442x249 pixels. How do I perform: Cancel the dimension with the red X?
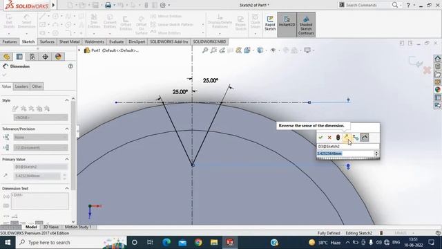click(329, 138)
